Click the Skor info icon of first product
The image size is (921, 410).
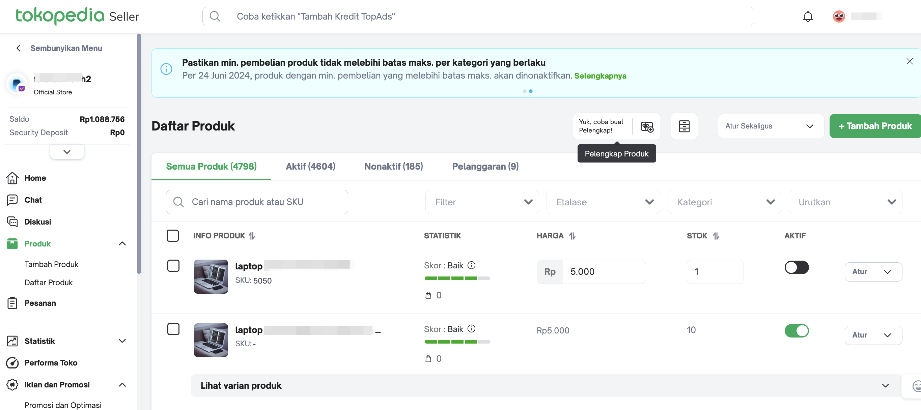click(x=471, y=265)
